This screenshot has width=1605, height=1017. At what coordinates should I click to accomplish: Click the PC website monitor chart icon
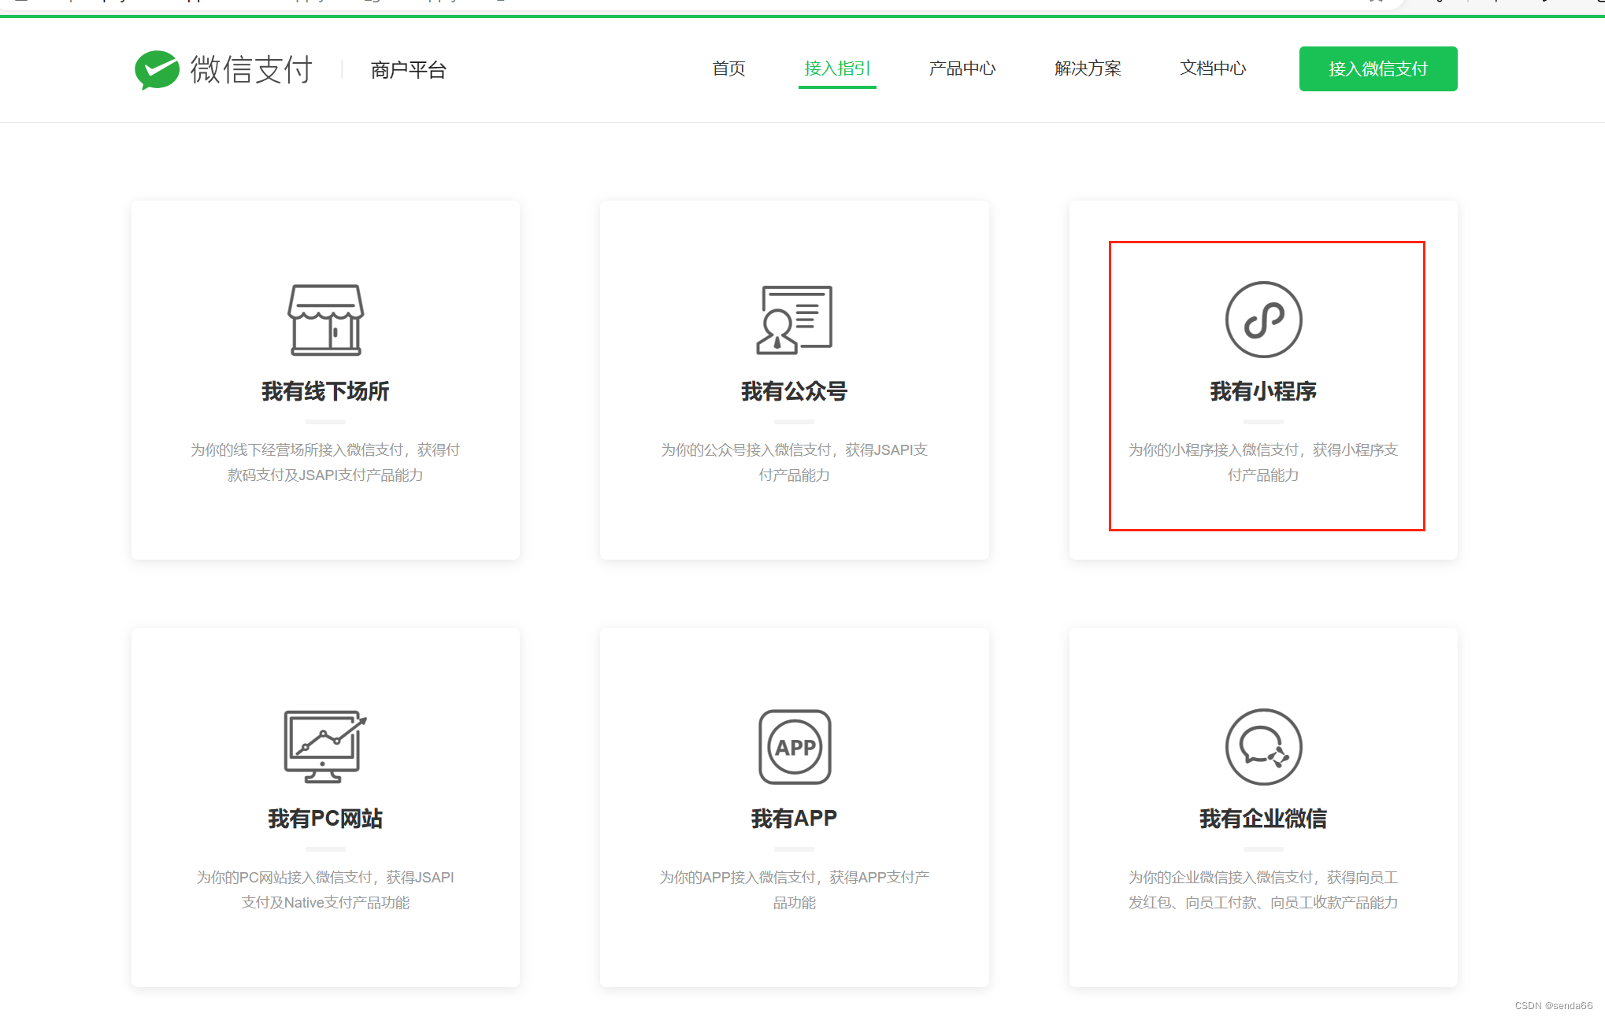coord(325,746)
